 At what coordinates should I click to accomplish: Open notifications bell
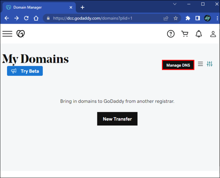point(199,34)
